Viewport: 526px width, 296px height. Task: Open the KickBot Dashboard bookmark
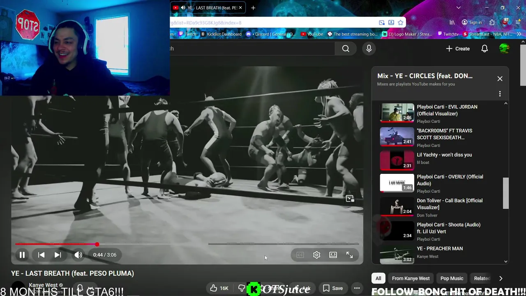[x=221, y=34]
